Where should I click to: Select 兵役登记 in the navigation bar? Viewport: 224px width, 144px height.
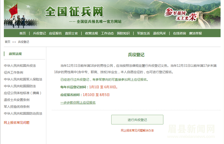click(39, 33)
